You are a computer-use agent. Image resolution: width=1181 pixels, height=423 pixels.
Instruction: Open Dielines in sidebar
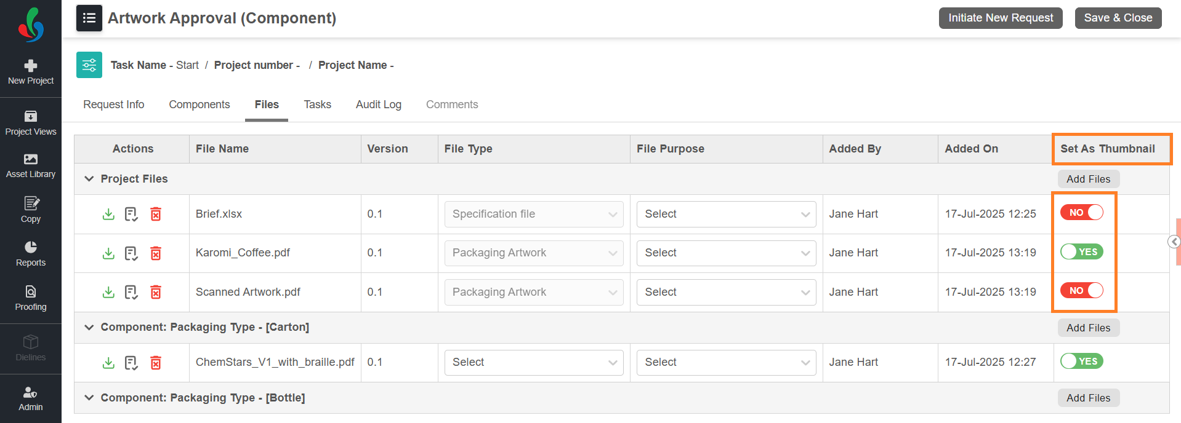click(x=31, y=348)
